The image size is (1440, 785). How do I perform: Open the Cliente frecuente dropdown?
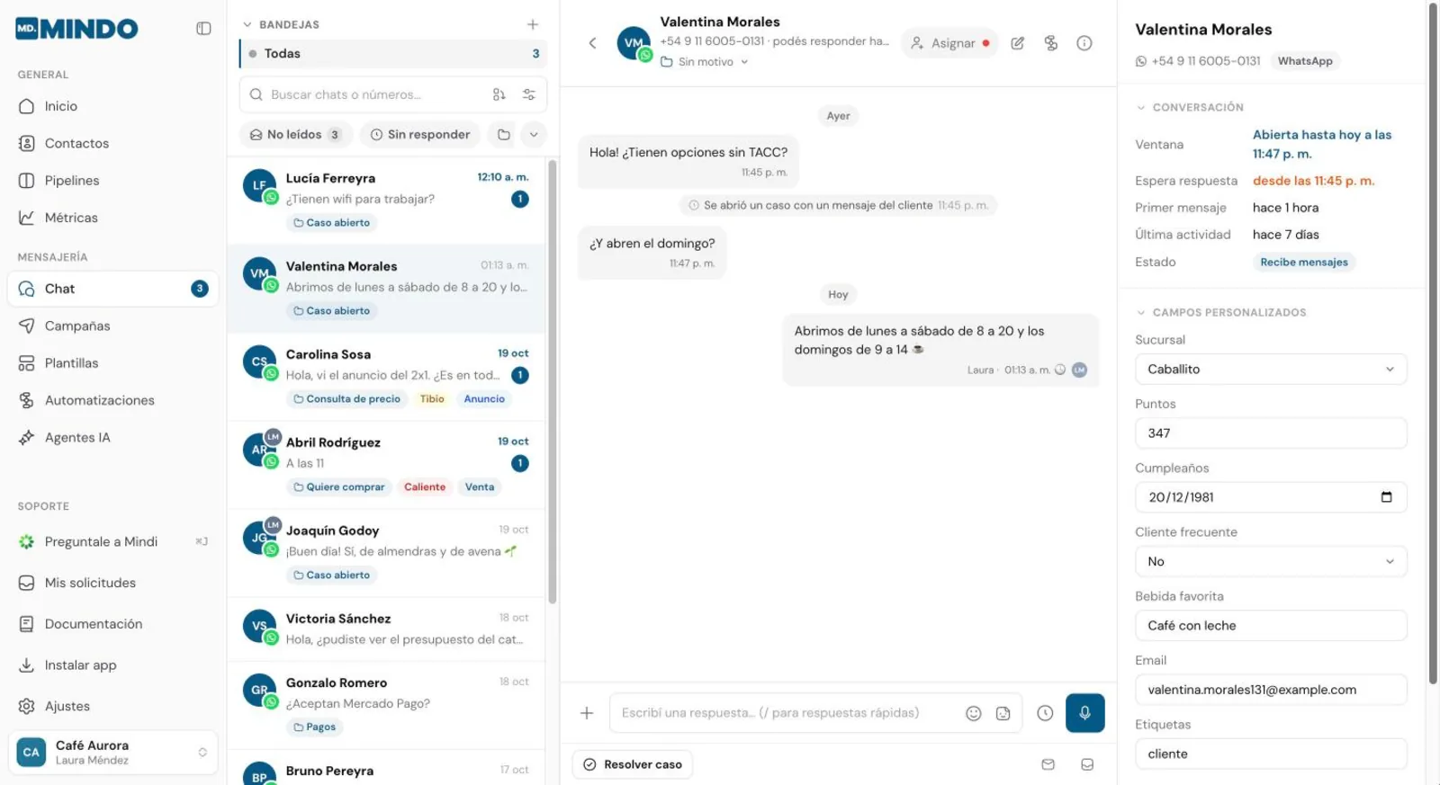(1271, 562)
